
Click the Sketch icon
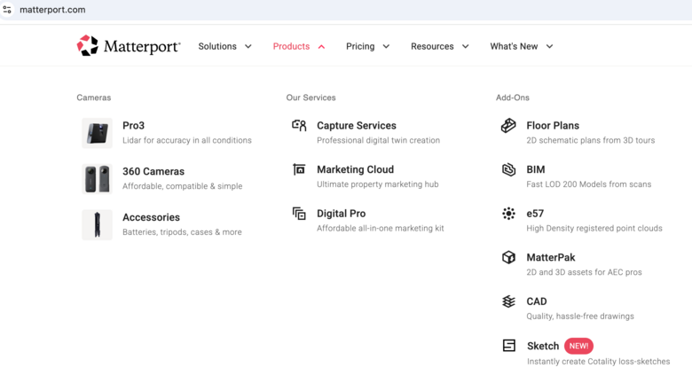(508, 346)
